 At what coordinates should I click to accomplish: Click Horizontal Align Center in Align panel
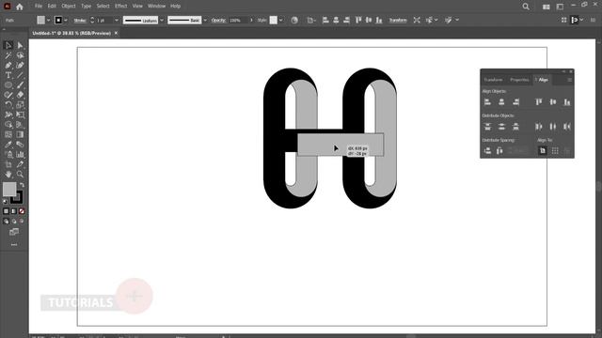pyautogui.click(x=501, y=102)
